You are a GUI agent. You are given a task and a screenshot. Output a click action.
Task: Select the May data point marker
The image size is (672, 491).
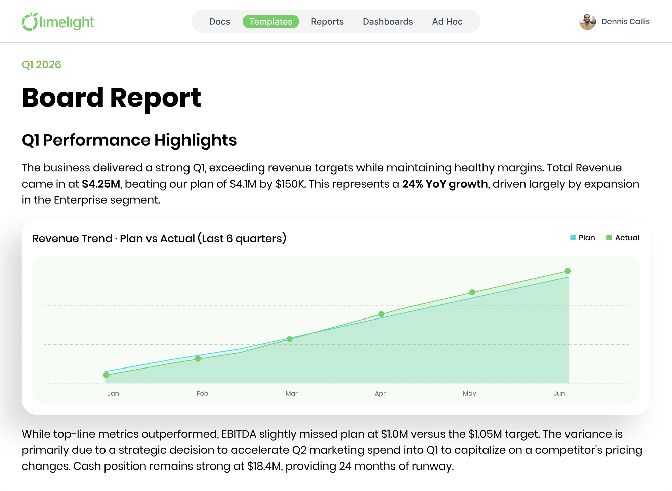(x=472, y=292)
